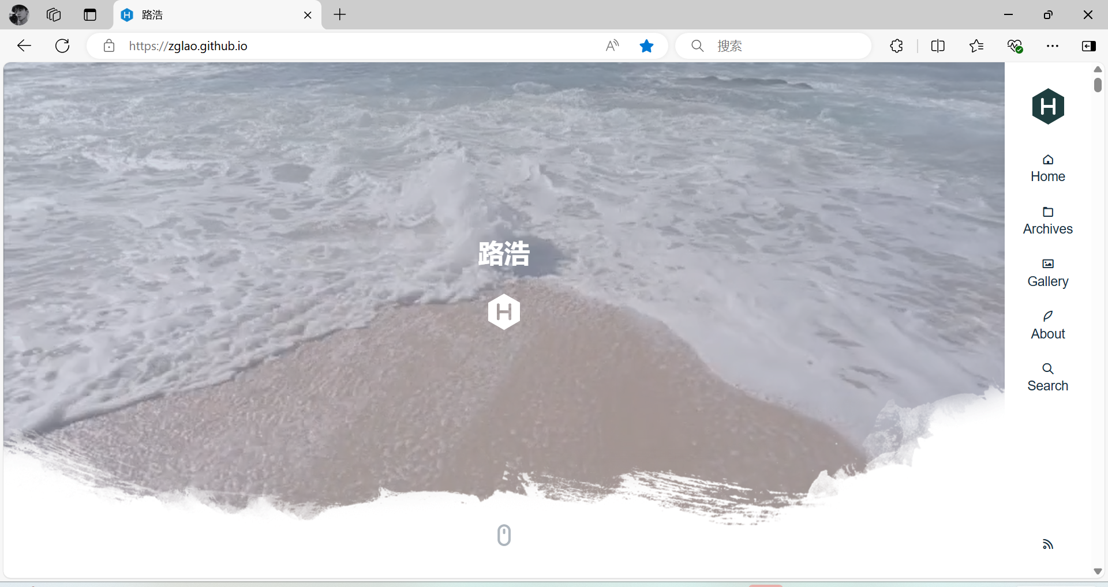The width and height of the screenshot is (1108, 587).
Task: Open the Favorites list
Action: [976, 46]
